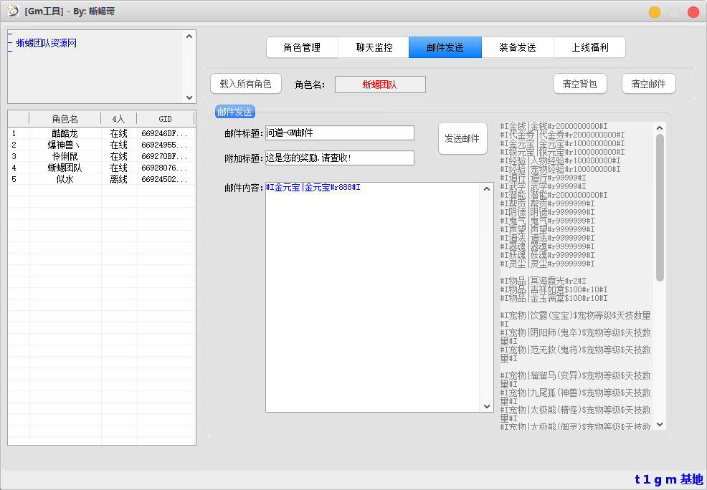
Task: Click the app icon in title bar
Action: coord(14,11)
